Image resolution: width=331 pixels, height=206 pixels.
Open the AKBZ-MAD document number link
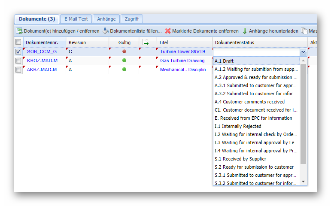coord(44,70)
